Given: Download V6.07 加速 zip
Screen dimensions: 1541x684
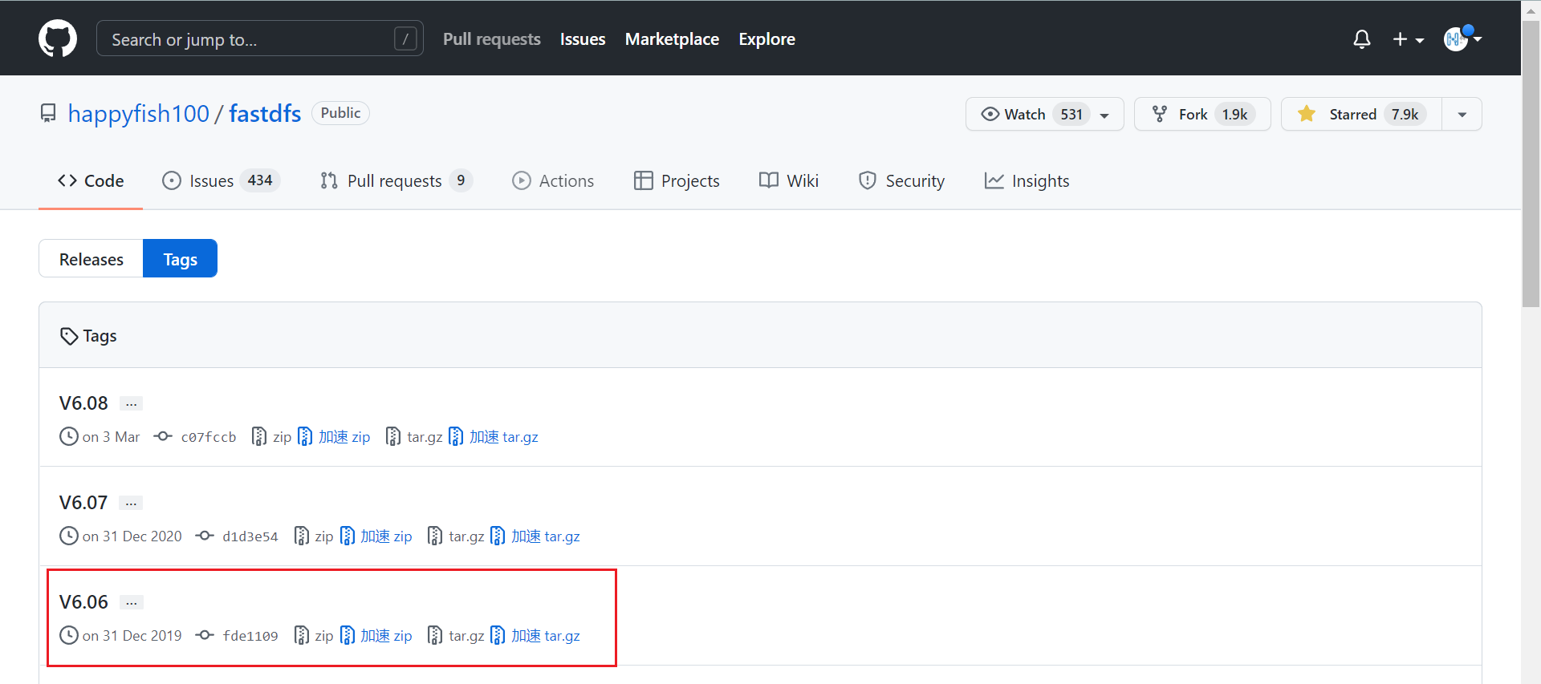Looking at the screenshot, I should tap(376, 536).
